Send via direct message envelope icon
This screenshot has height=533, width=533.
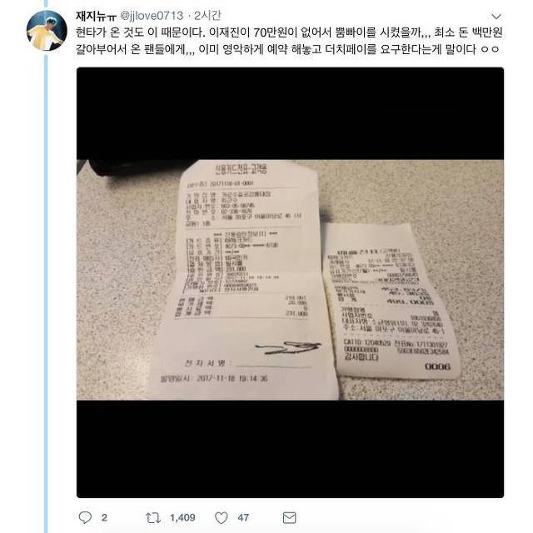pos(289,518)
